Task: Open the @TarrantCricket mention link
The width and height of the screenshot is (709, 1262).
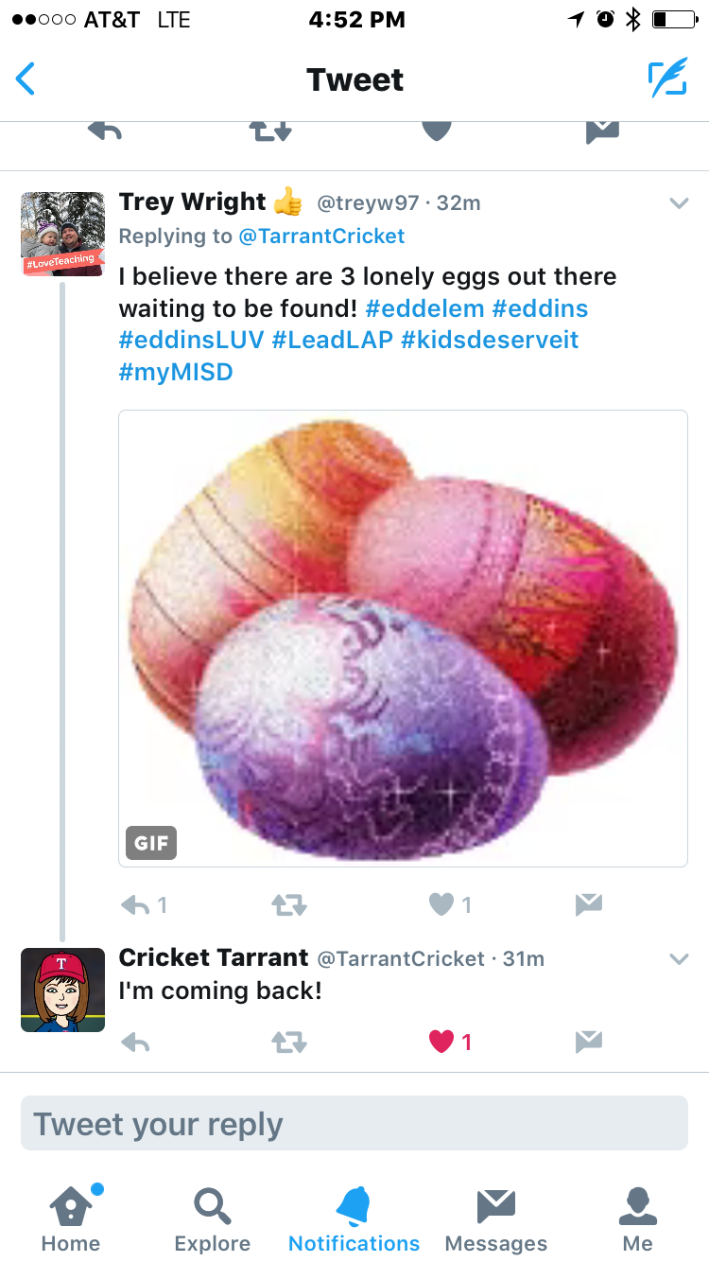Action: coord(321,237)
